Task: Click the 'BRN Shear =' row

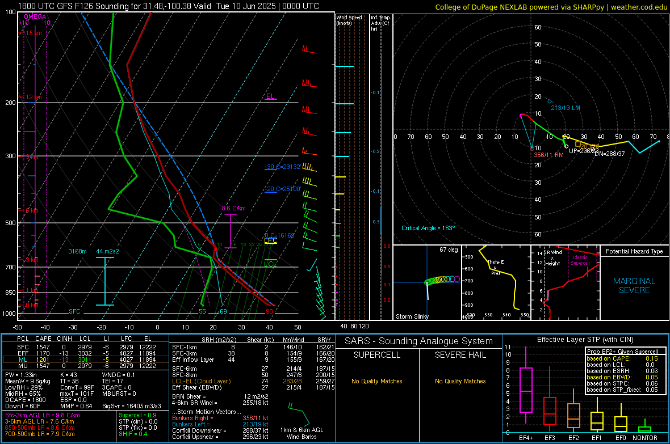Action: [x=220, y=396]
